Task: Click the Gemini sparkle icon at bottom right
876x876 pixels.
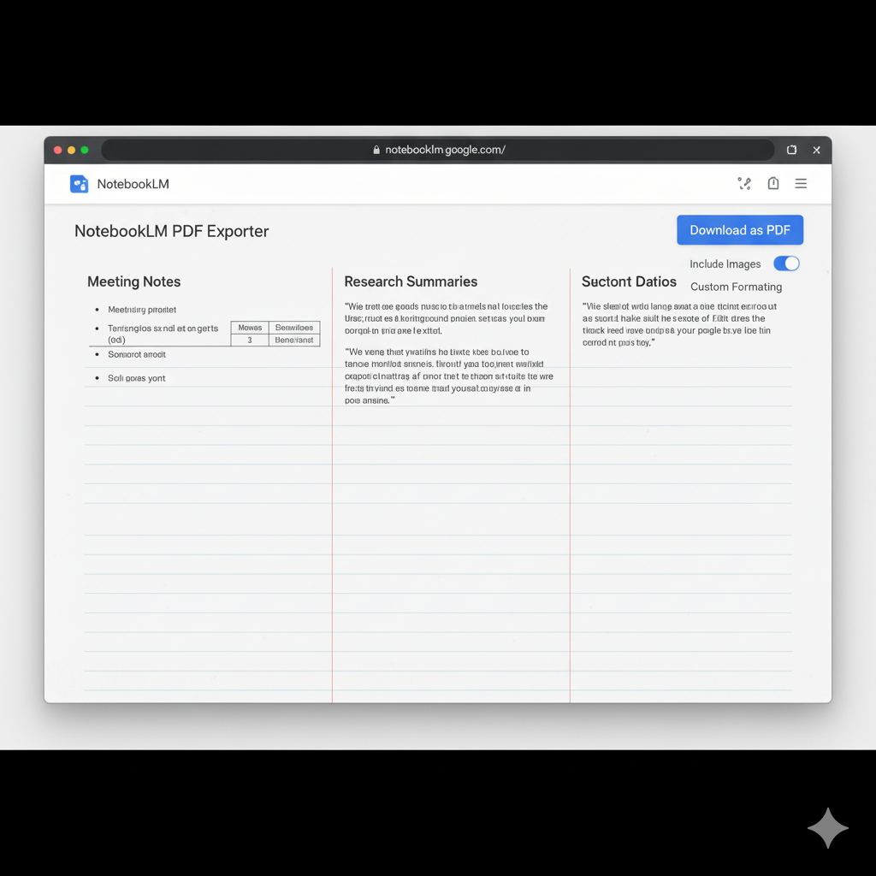Action: click(x=827, y=828)
